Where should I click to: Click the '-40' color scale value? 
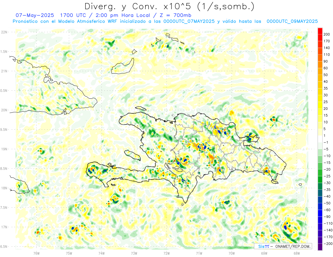tap(327, 197)
